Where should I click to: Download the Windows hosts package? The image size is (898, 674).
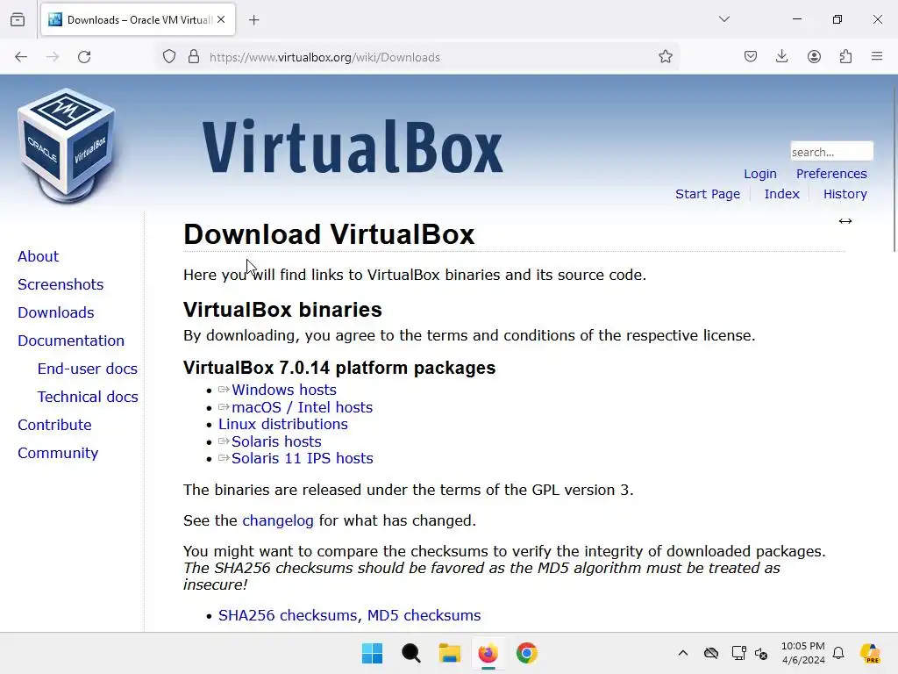283,390
